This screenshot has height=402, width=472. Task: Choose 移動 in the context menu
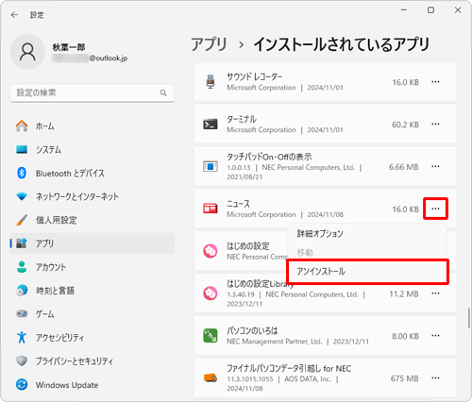pyautogui.click(x=367, y=252)
